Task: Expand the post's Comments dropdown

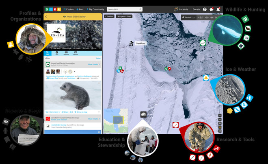Action: [x=53, y=112]
